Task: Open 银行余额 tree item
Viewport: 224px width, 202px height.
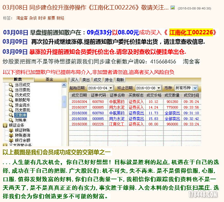Action: click(x=22, y=140)
